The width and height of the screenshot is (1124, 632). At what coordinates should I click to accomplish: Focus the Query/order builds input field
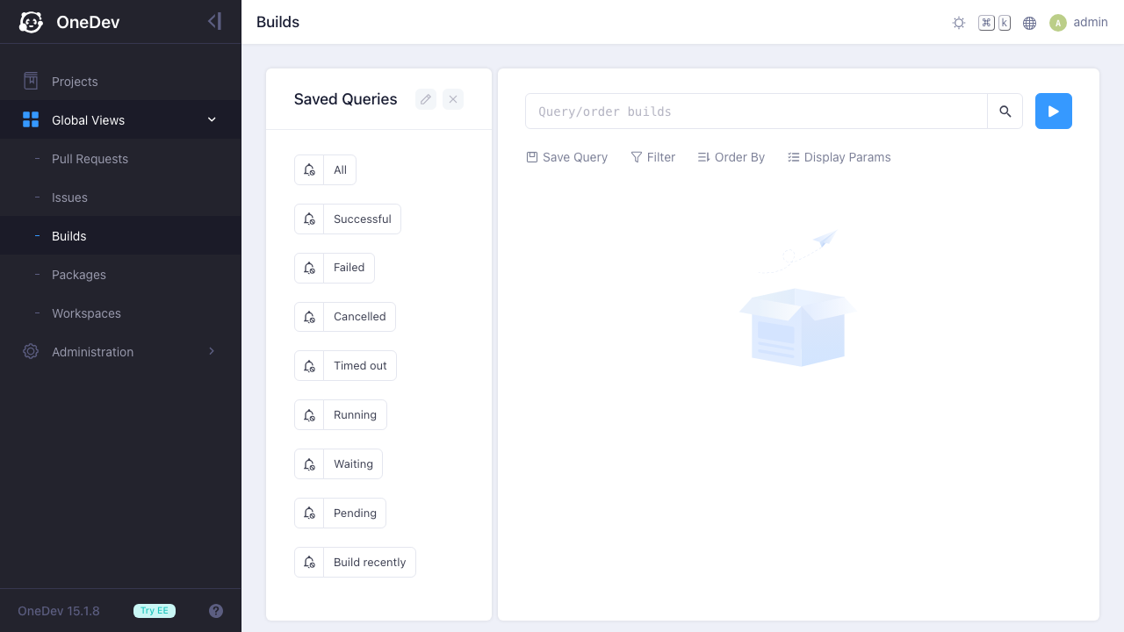point(756,111)
